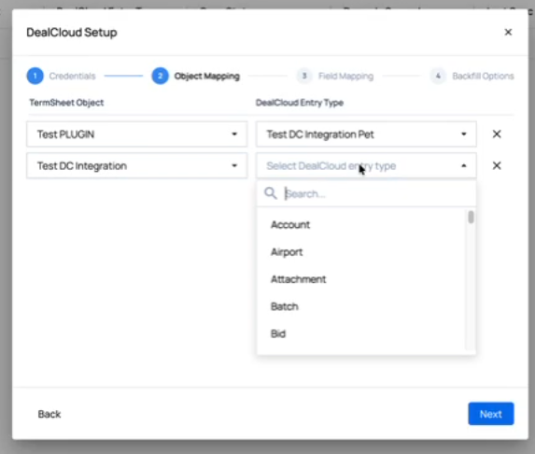Select the step 2 Object Mapping circle
The height and width of the screenshot is (454, 535).
pos(160,76)
